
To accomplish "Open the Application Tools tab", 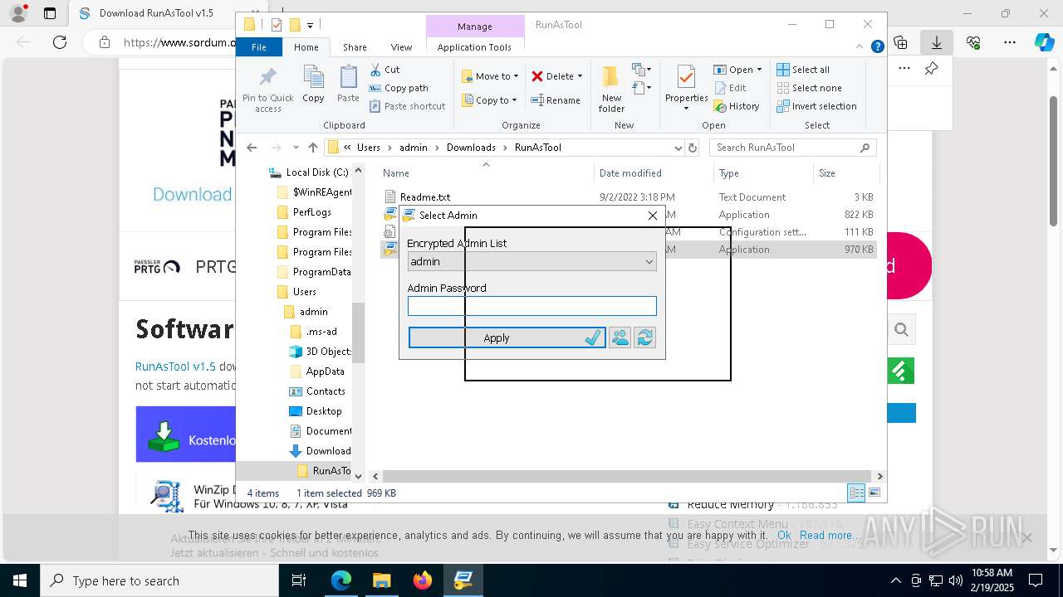I will coord(474,47).
